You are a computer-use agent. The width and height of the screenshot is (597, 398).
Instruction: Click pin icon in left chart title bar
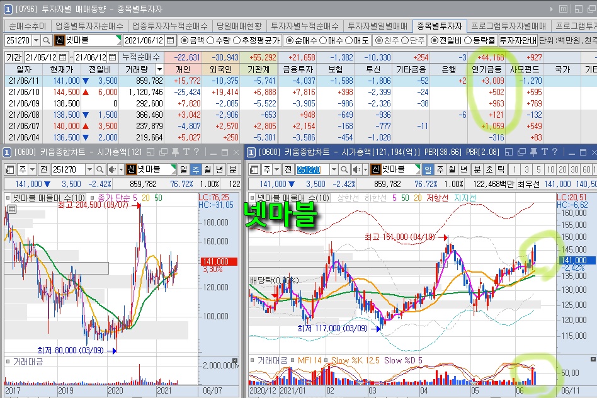click(175, 152)
